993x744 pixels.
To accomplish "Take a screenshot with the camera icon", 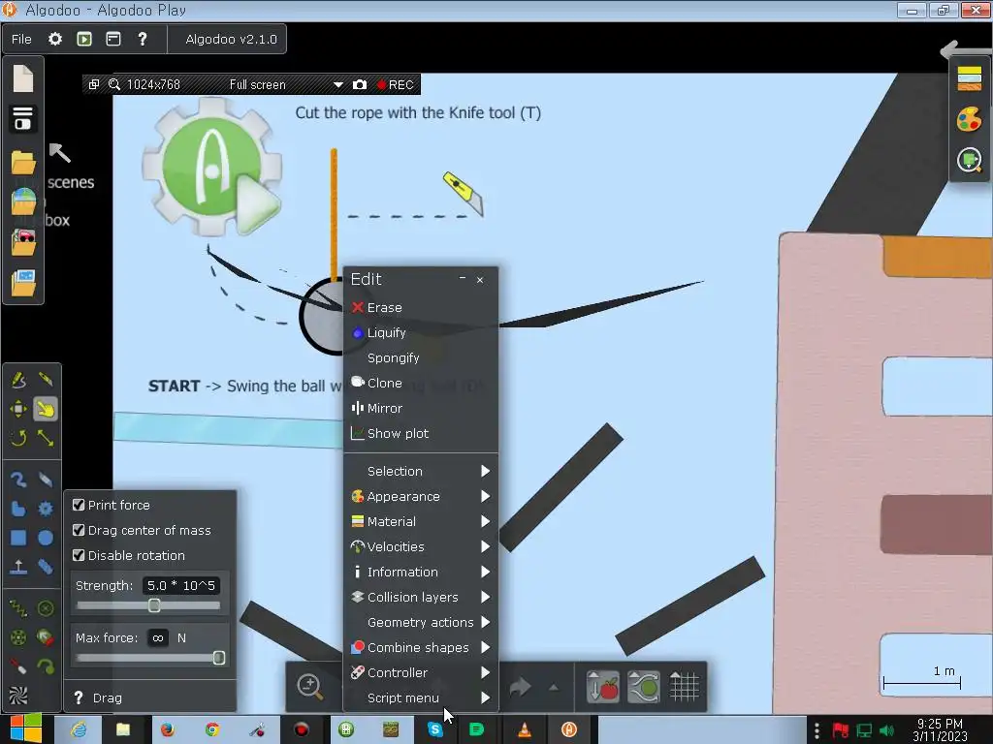I will [x=360, y=85].
